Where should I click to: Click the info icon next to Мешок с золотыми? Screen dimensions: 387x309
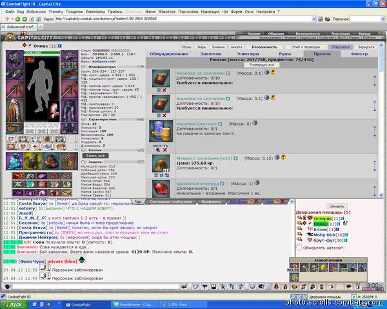pos(235,158)
